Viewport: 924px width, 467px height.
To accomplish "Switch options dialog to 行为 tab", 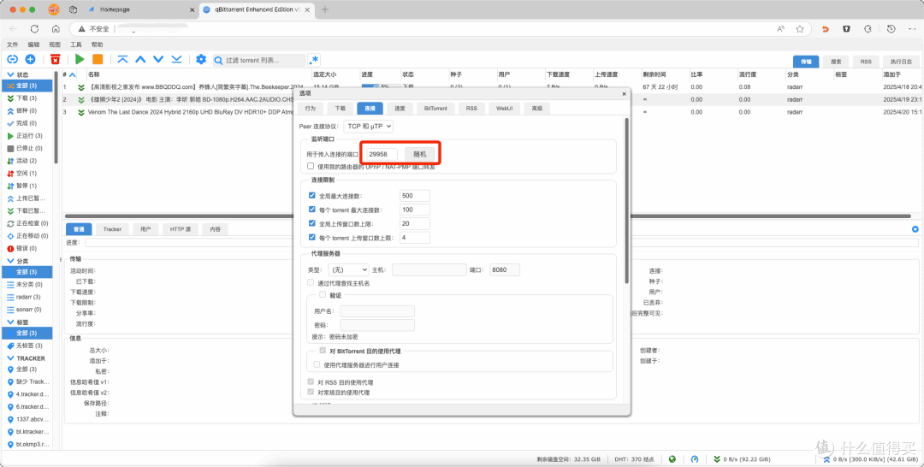I will point(311,109).
